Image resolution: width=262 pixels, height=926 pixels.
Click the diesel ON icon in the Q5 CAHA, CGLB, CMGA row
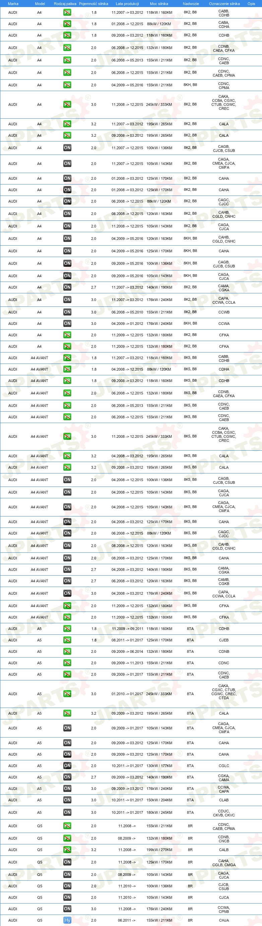pos(67,862)
